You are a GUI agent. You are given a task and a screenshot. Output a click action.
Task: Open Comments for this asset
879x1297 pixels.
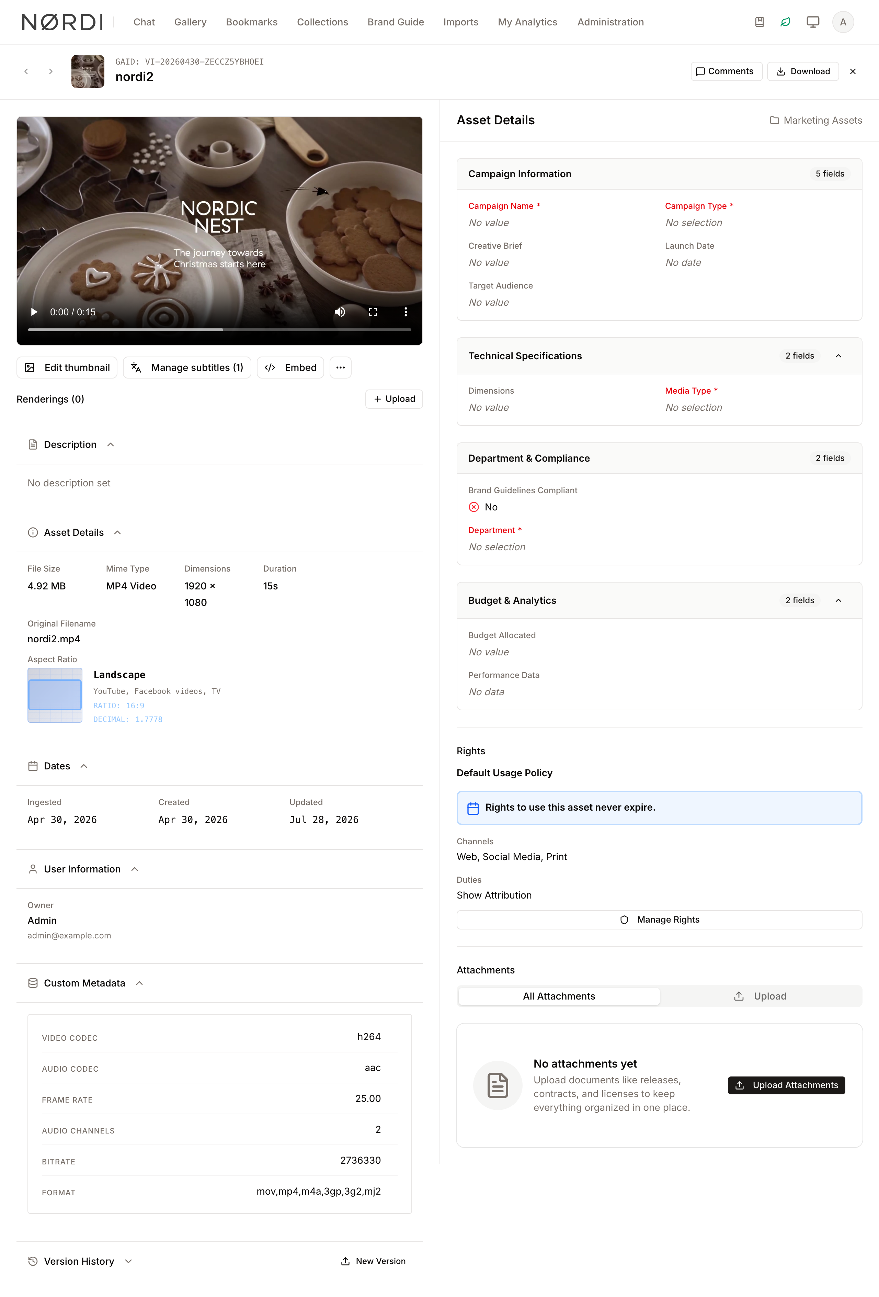tap(726, 71)
